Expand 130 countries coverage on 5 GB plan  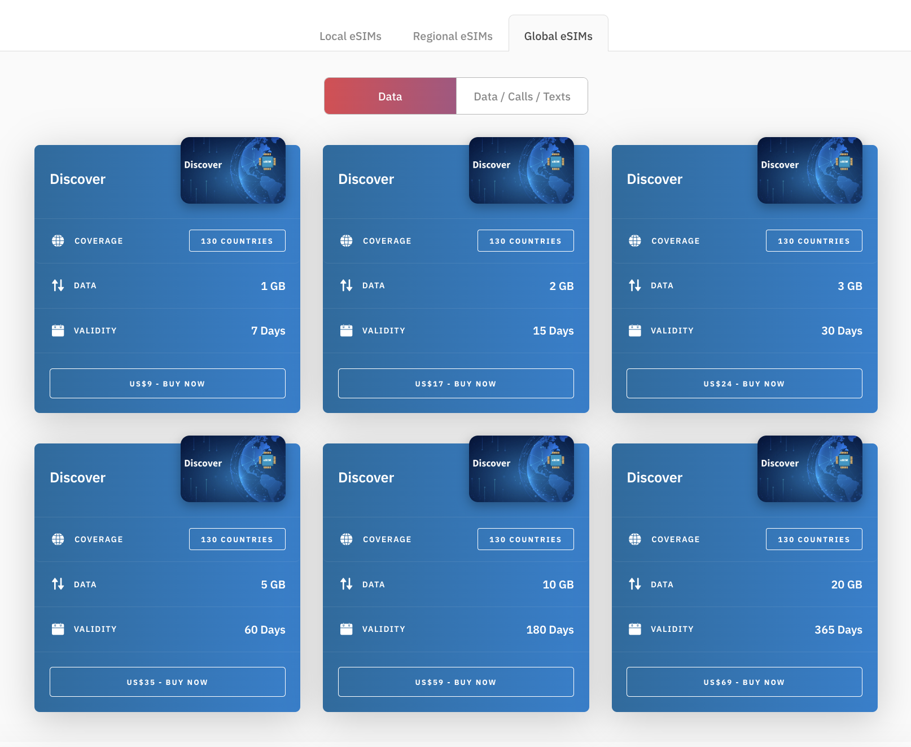pos(236,539)
